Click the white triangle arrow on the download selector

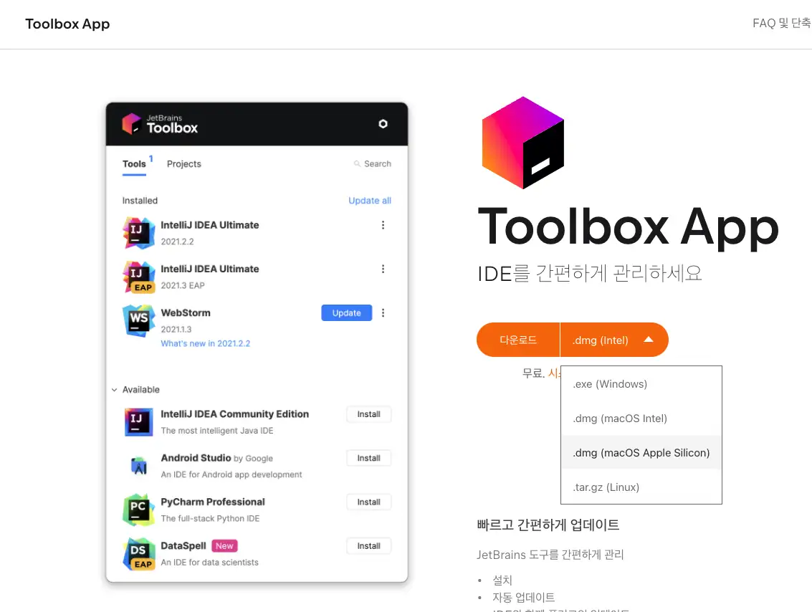coord(649,340)
